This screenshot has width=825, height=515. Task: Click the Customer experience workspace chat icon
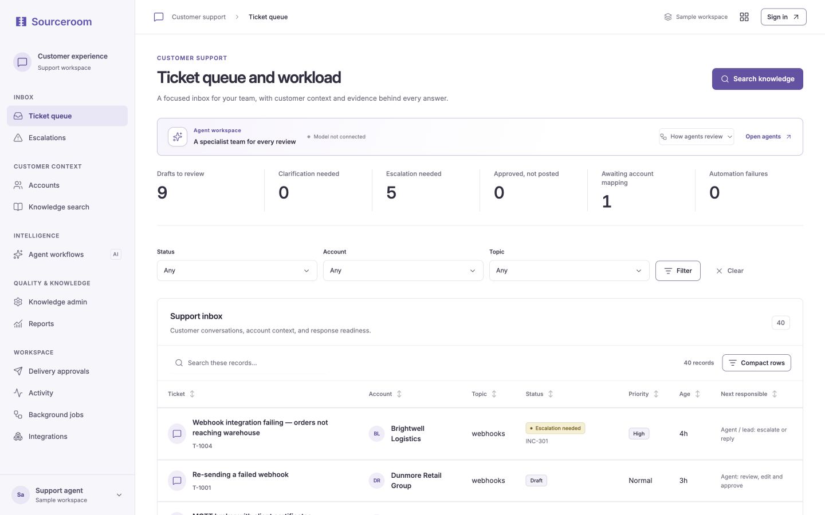22,62
